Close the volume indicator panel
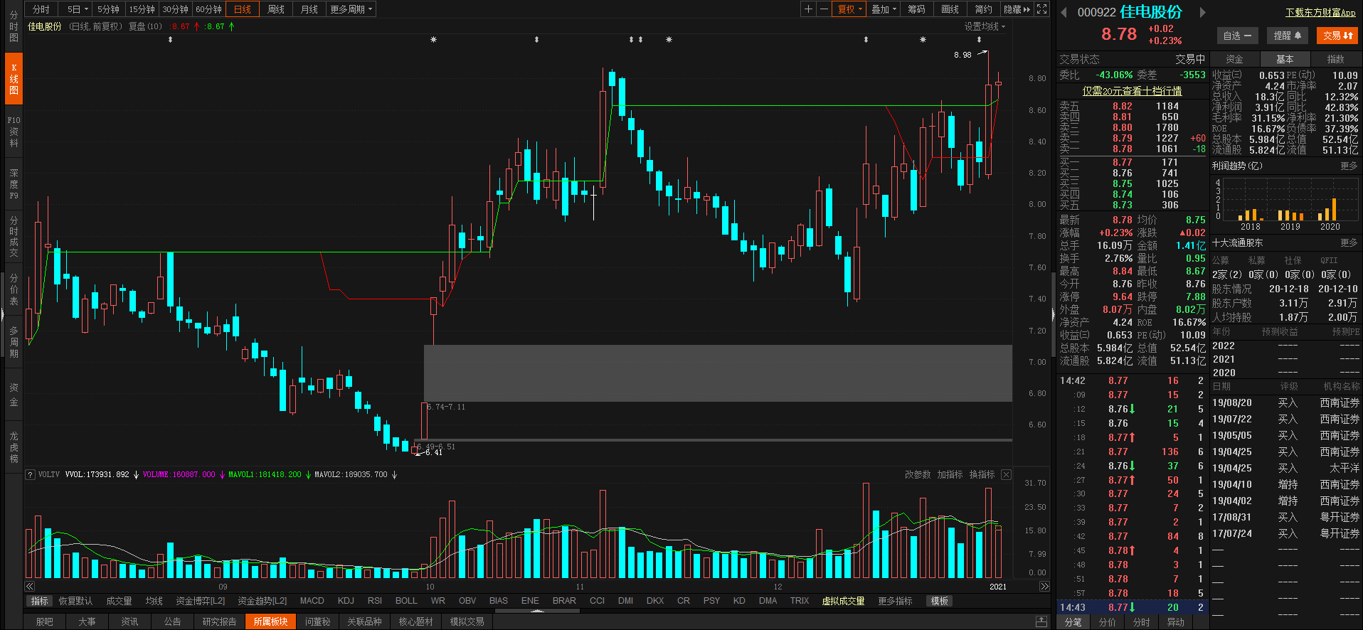 click(x=1006, y=474)
